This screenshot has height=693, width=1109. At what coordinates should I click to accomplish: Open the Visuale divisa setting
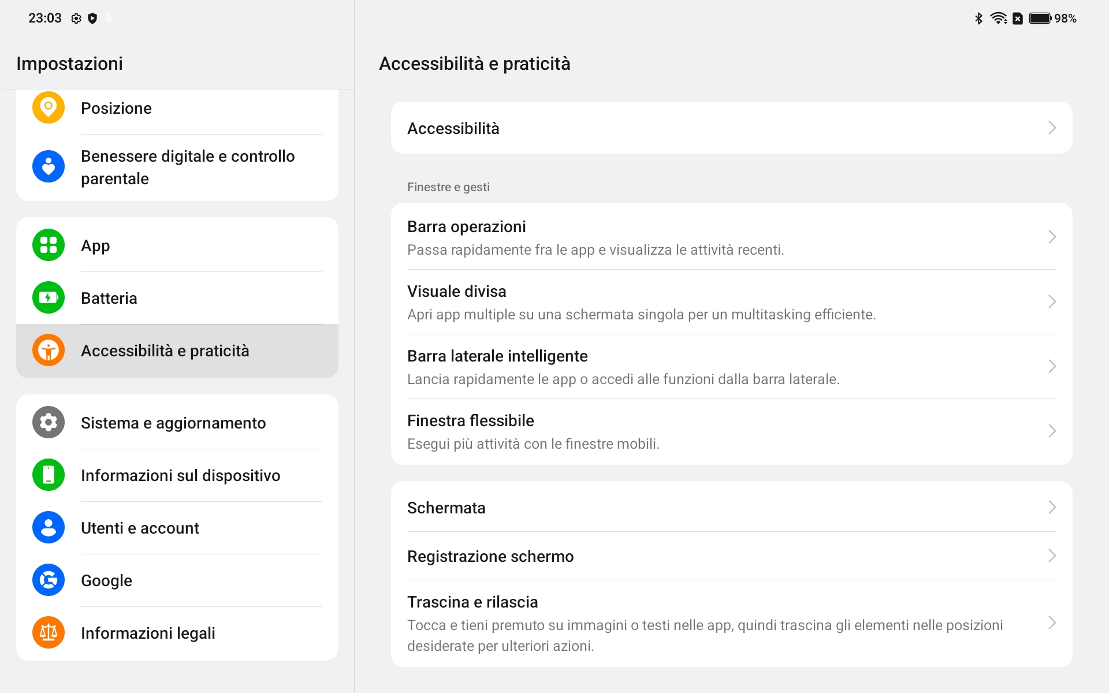(732, 302)
